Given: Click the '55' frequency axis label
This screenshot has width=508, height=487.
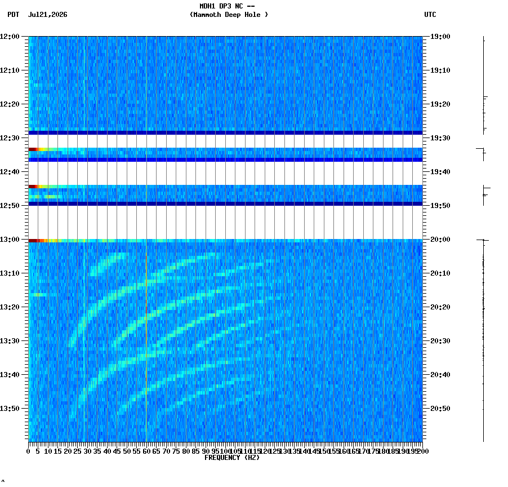Looking at the screenshot, I should [137, 451].
